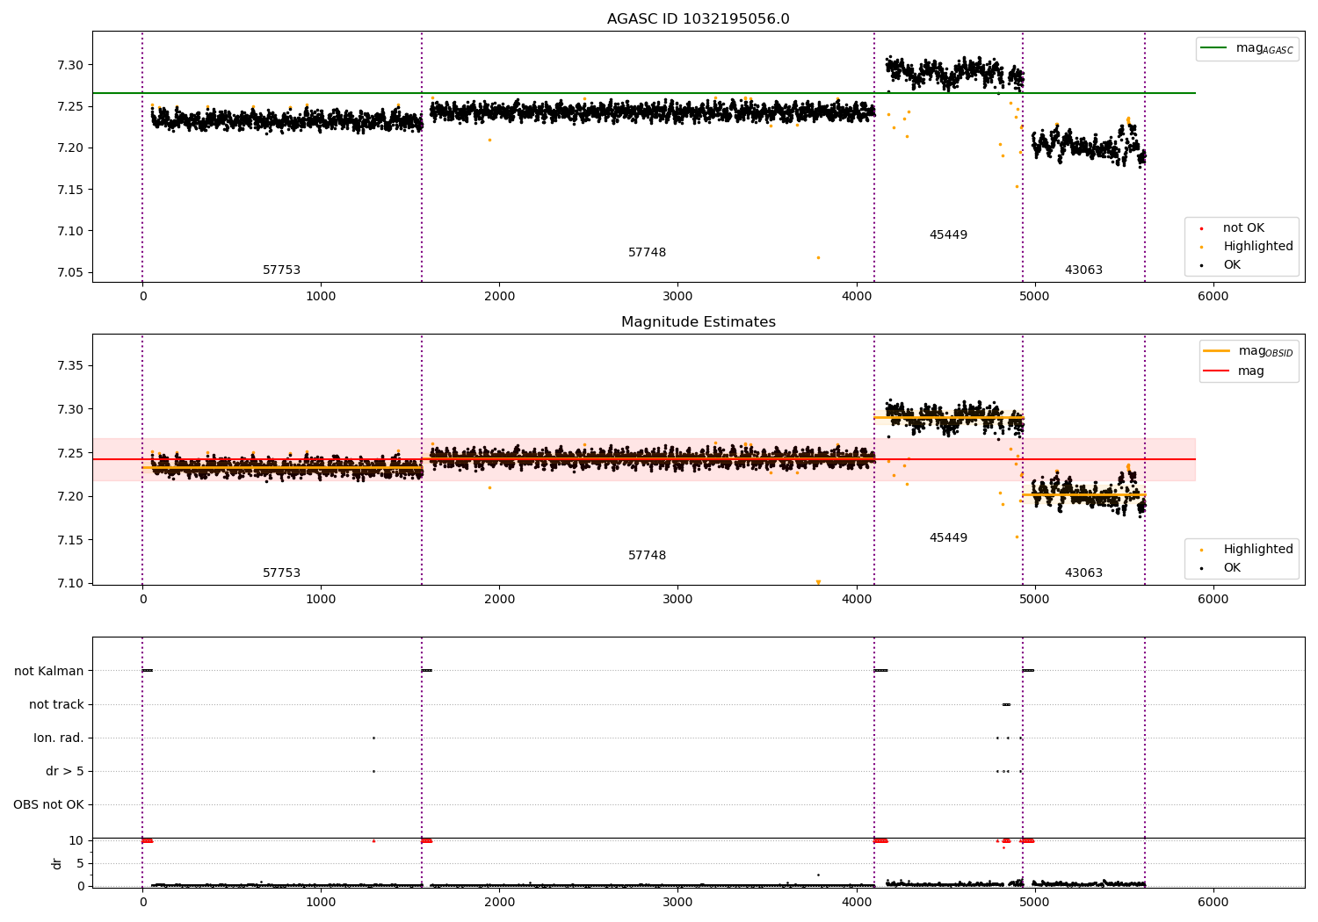
Task: Click OBSID label 43063 in the AGASC ID plot
Action: 1083,270
